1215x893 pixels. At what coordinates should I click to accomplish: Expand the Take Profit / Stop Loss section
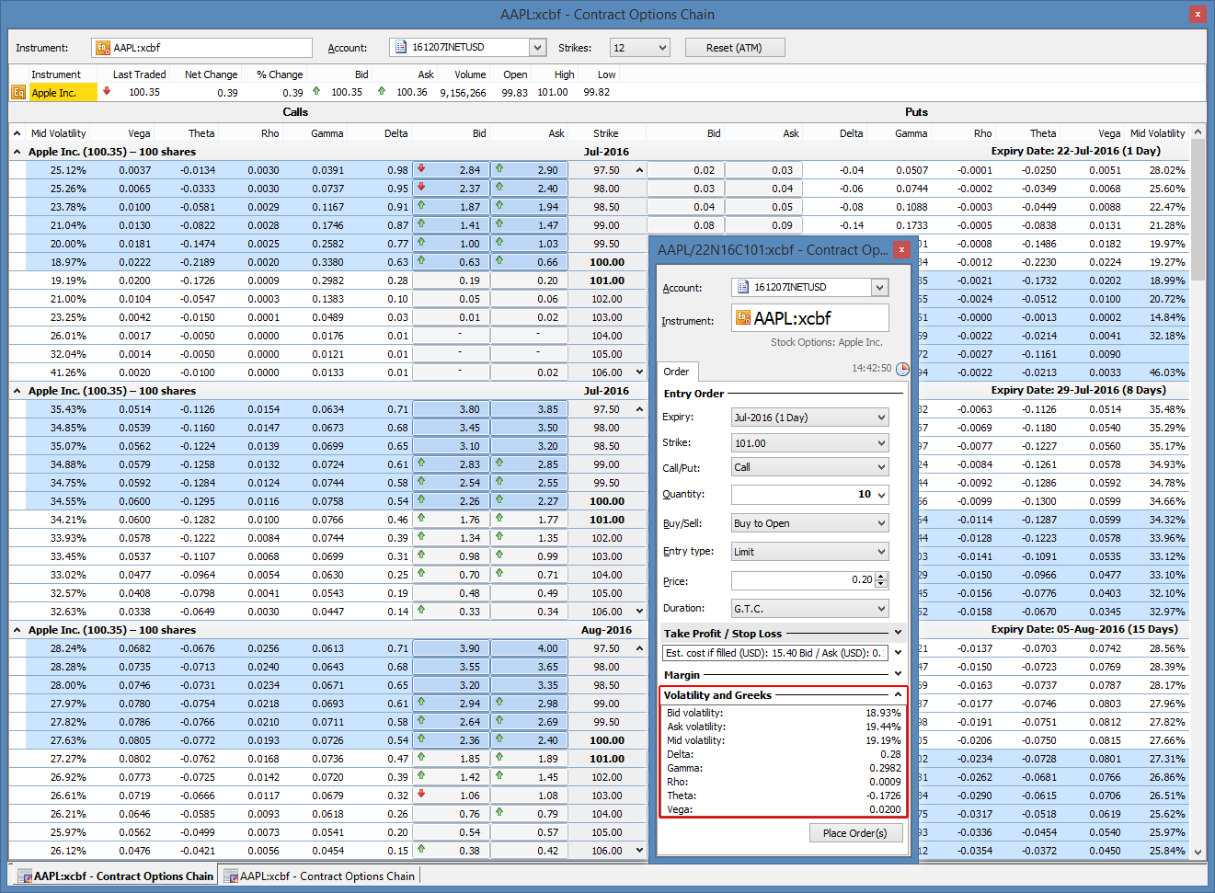tap(898, 633)
